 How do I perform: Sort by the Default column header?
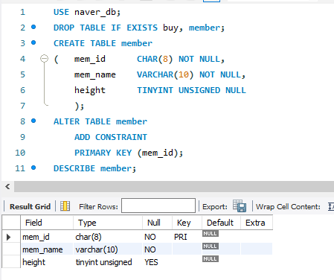pos(221,223)
